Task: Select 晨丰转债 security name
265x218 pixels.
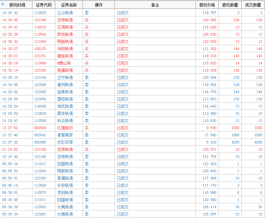Action: click(65, 113)
